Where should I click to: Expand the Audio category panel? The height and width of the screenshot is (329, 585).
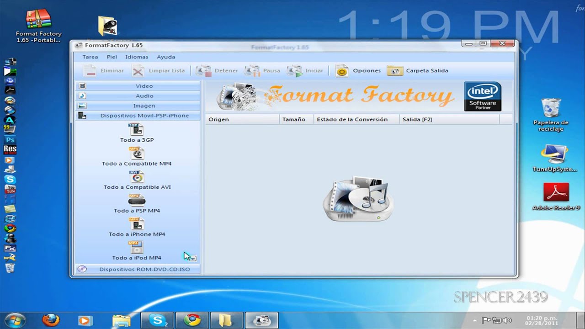138,96
